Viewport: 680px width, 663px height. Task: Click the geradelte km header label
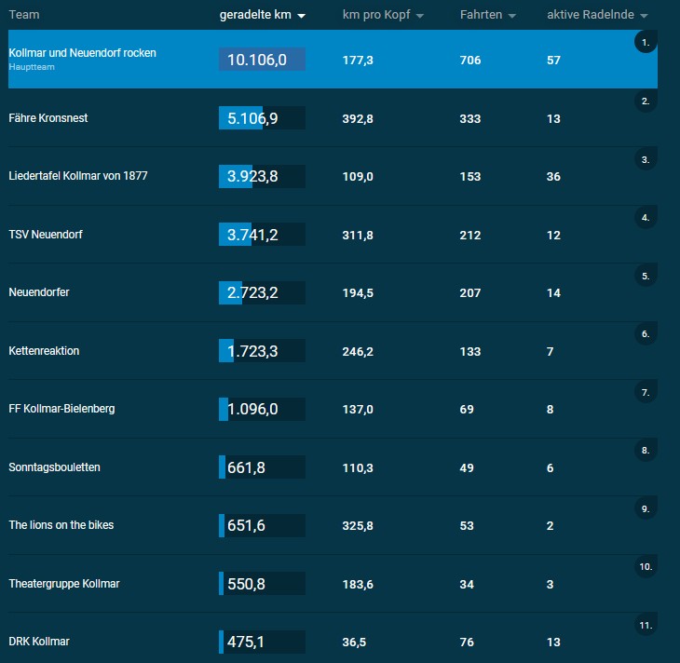[255, 15]
